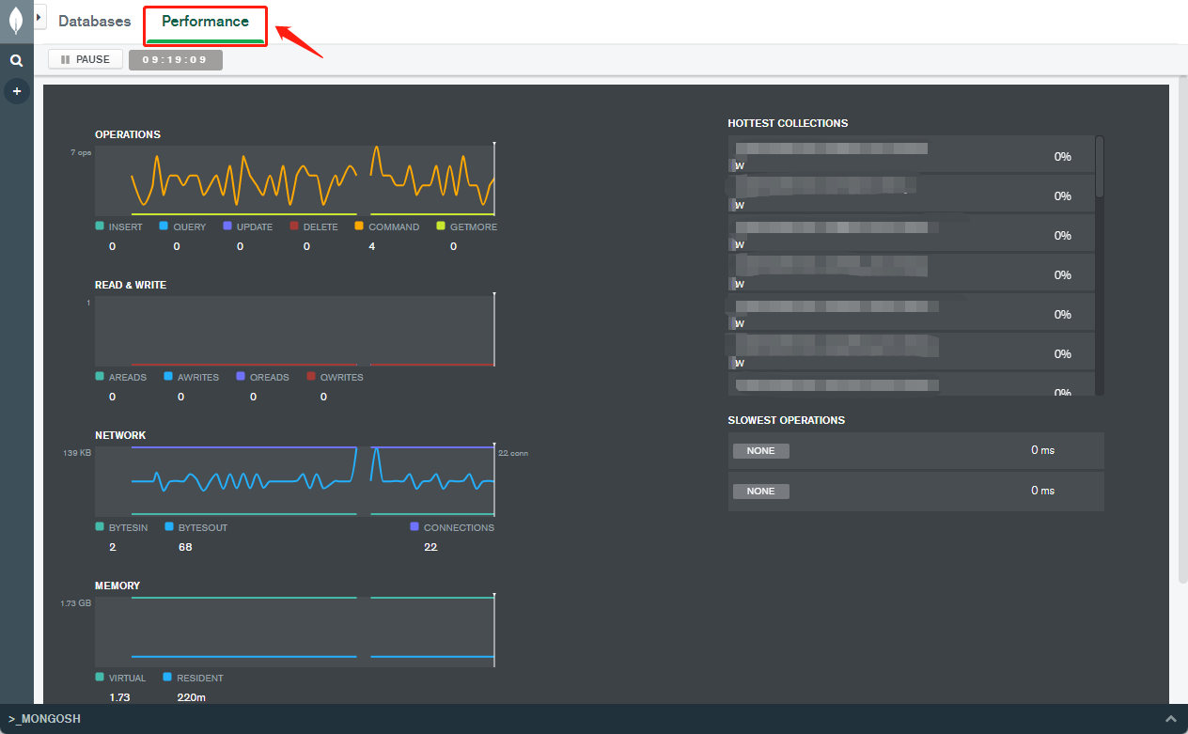This screenshot has width=1188, height=734.
Task: Click the first NONE slowest operation entry
Action: [761, 451]
